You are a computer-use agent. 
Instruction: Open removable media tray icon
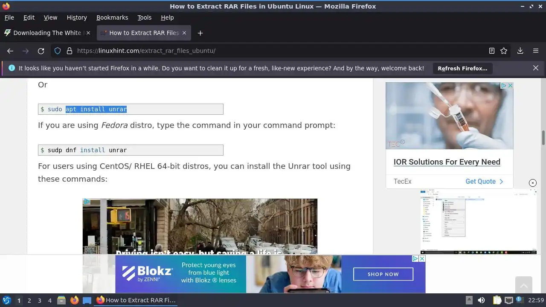pos(469,300)
